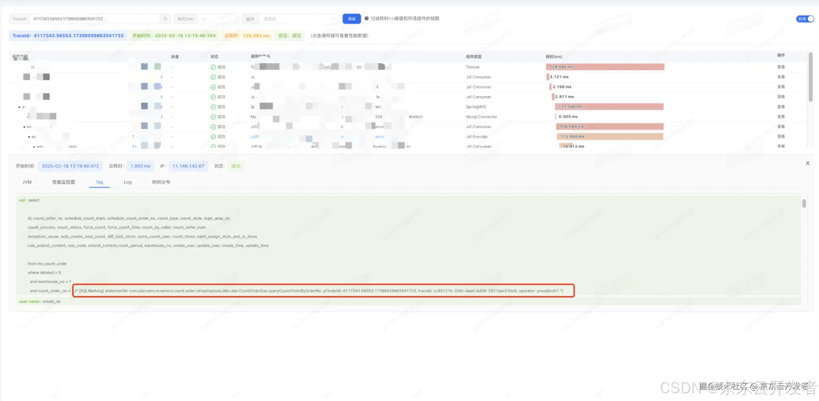Close the detail panel with X
819x401 pixels.
[808, 163]
